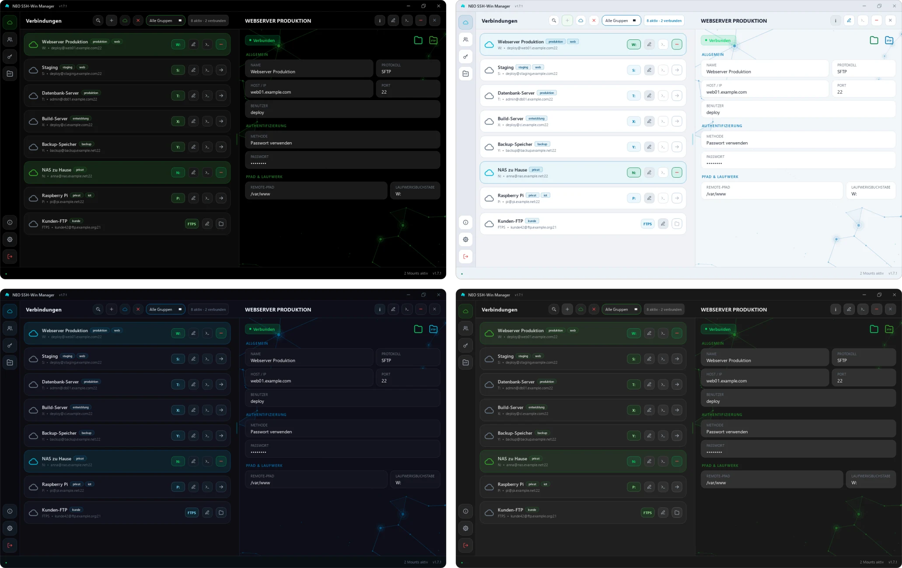Connect Build-Server via arrow button, top-left window
The height and width of the screenshot is (568, 902).
click(221, 121)
